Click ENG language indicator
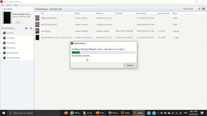Screen dimensions: 207x116 (x=185, y=113)
